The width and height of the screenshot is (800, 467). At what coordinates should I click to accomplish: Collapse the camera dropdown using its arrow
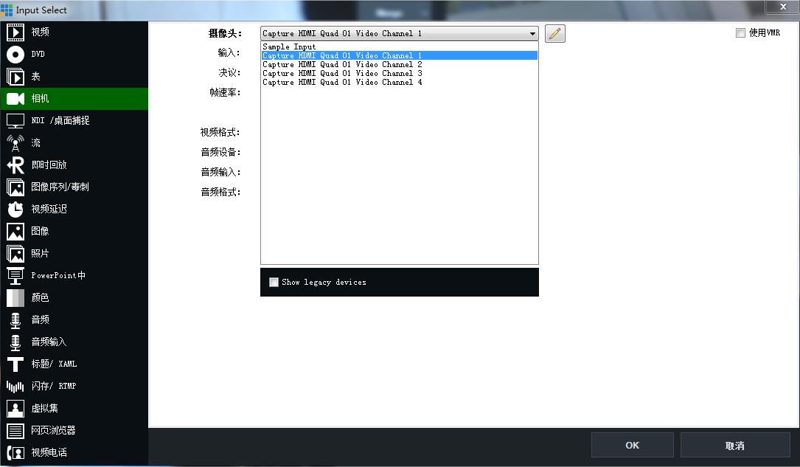coord(532,34)
